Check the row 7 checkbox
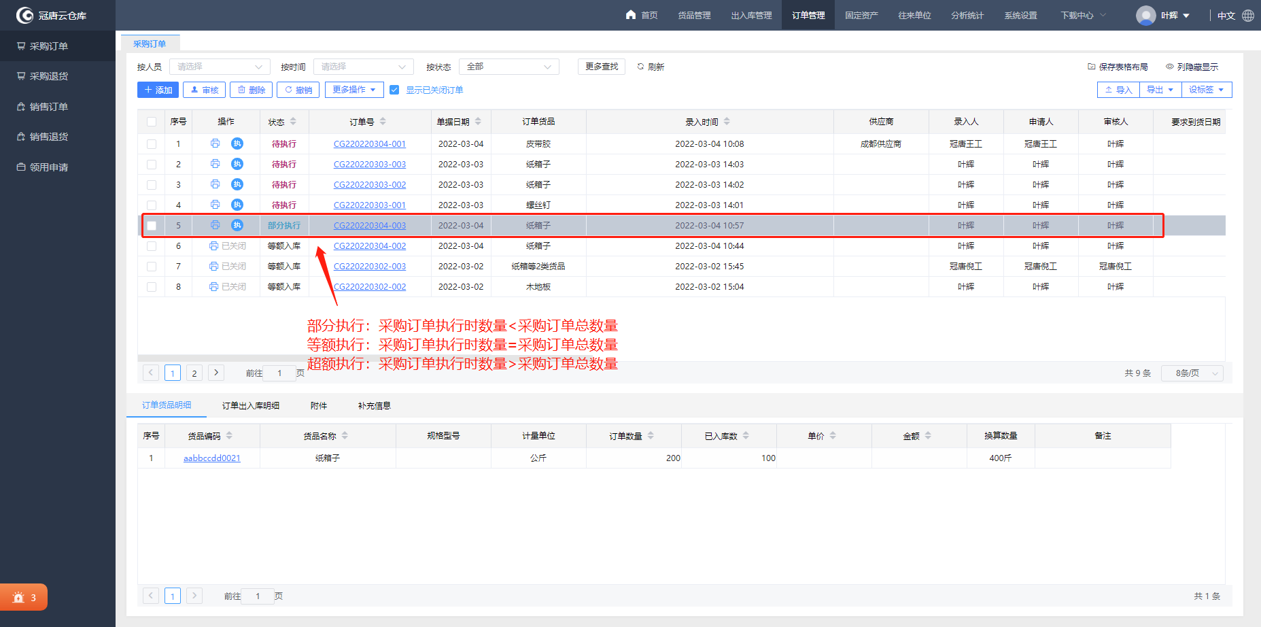The image size is (1261, 627). (x=152, y=267)
